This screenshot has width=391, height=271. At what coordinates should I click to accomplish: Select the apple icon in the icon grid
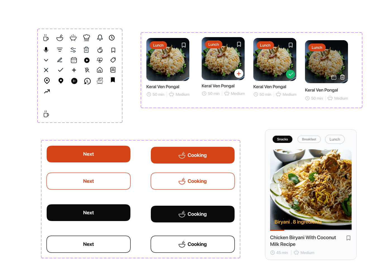click(100, 50)
